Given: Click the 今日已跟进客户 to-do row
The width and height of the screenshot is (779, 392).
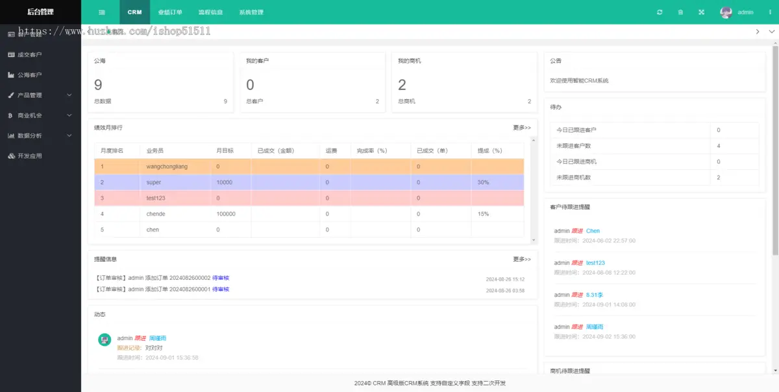Looking at the screenshot, I should tap(654, 130).
